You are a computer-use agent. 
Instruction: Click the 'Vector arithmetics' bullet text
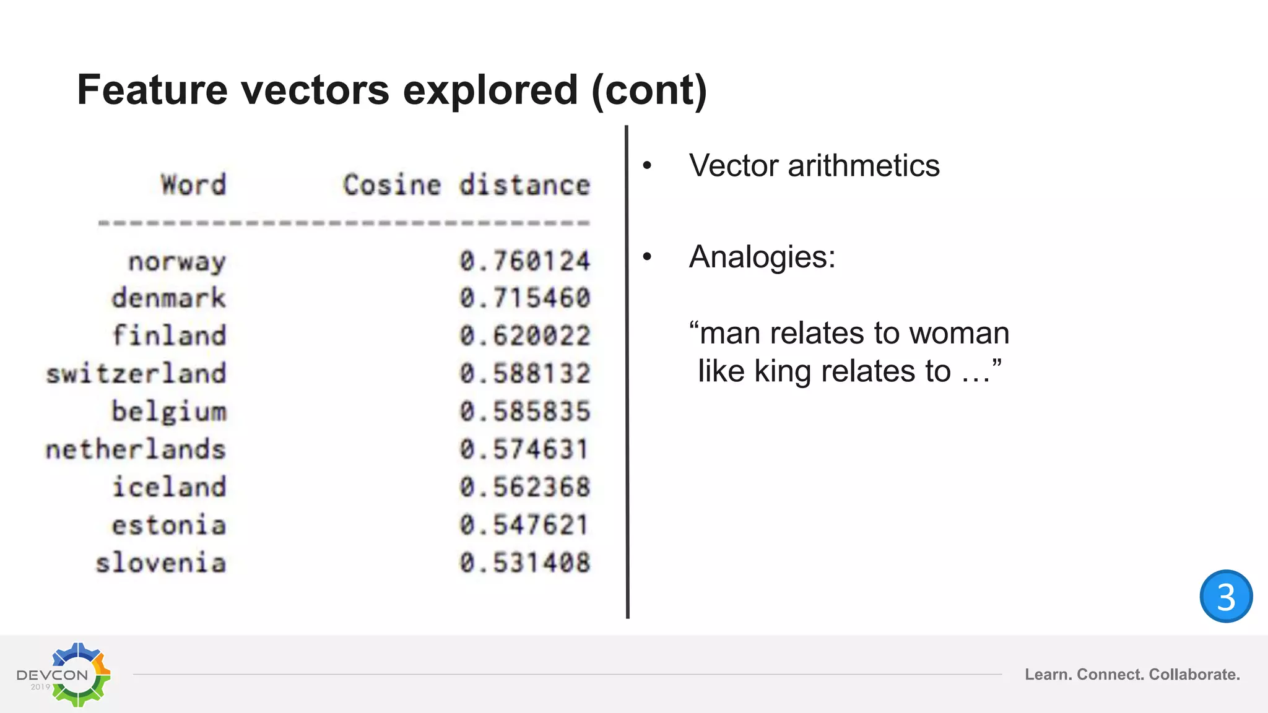pos(814,166)
